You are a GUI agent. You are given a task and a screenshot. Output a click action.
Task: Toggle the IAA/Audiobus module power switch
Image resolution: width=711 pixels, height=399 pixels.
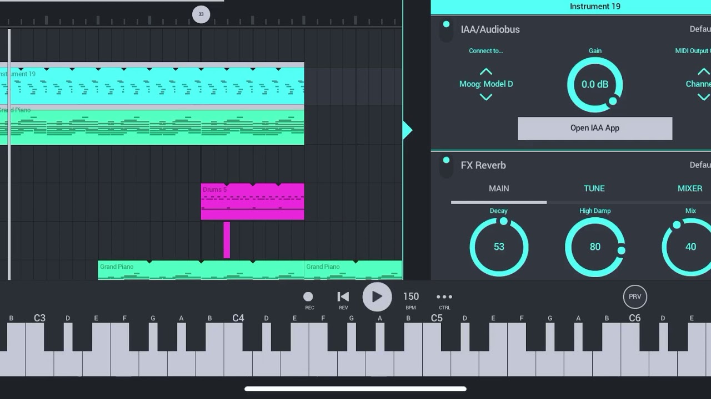click(446, 30)
